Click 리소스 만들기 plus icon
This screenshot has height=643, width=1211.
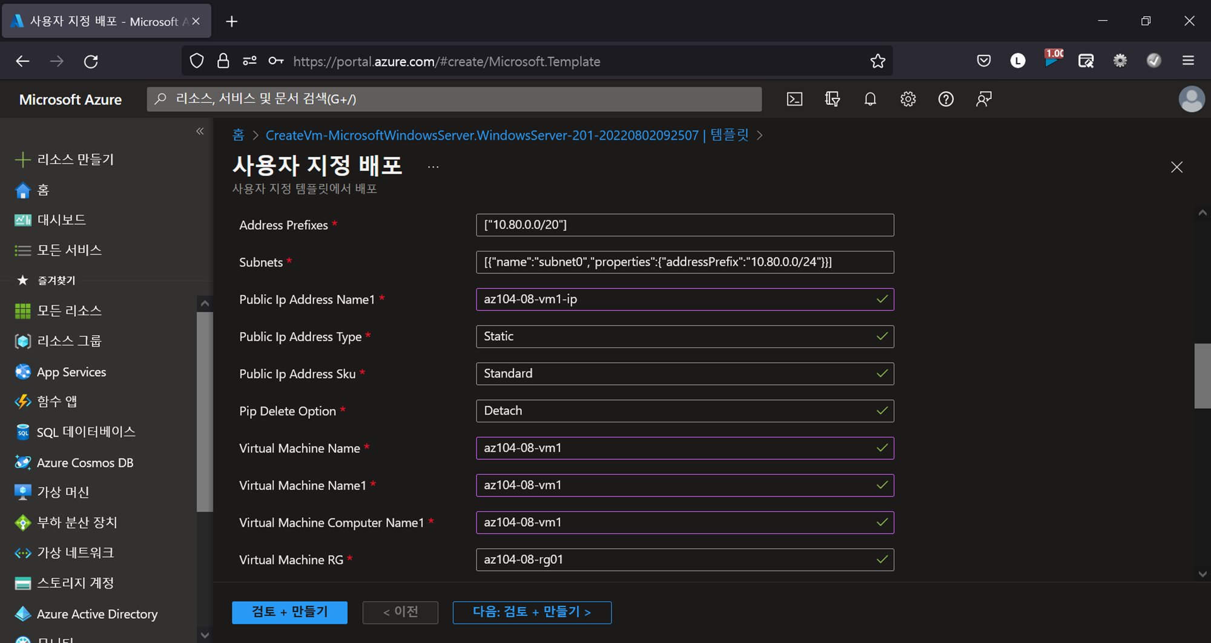pyautogui.click(x=22, y=160)
